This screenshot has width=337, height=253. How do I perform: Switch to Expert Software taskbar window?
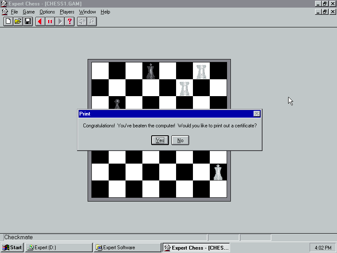pos(128,248)
